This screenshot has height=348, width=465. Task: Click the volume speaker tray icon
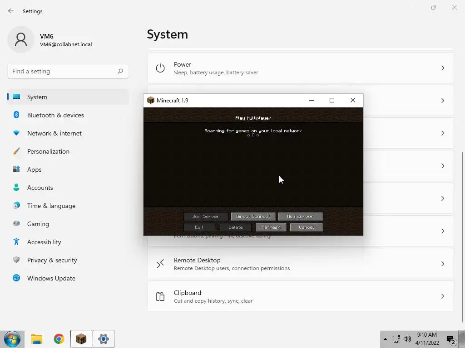(407, 339)
